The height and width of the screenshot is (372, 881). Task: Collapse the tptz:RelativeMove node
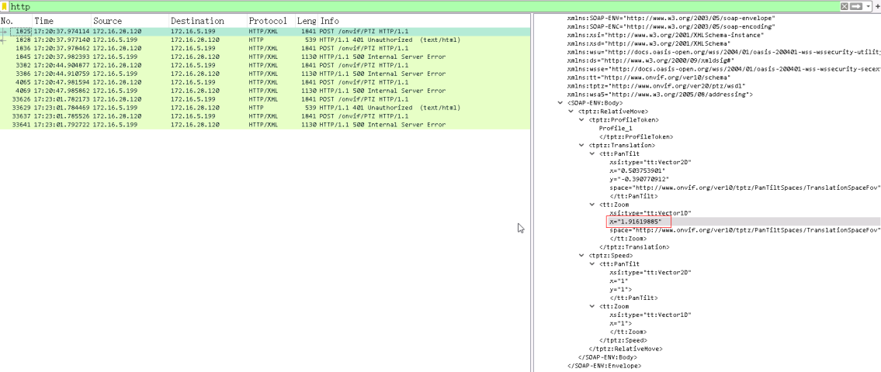571,111
